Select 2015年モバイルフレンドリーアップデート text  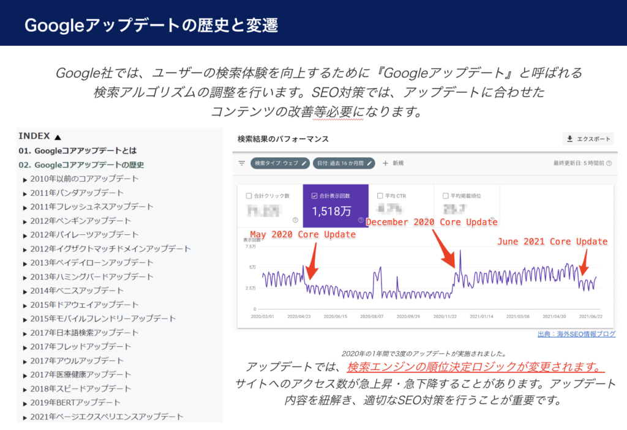pos(103,319)
